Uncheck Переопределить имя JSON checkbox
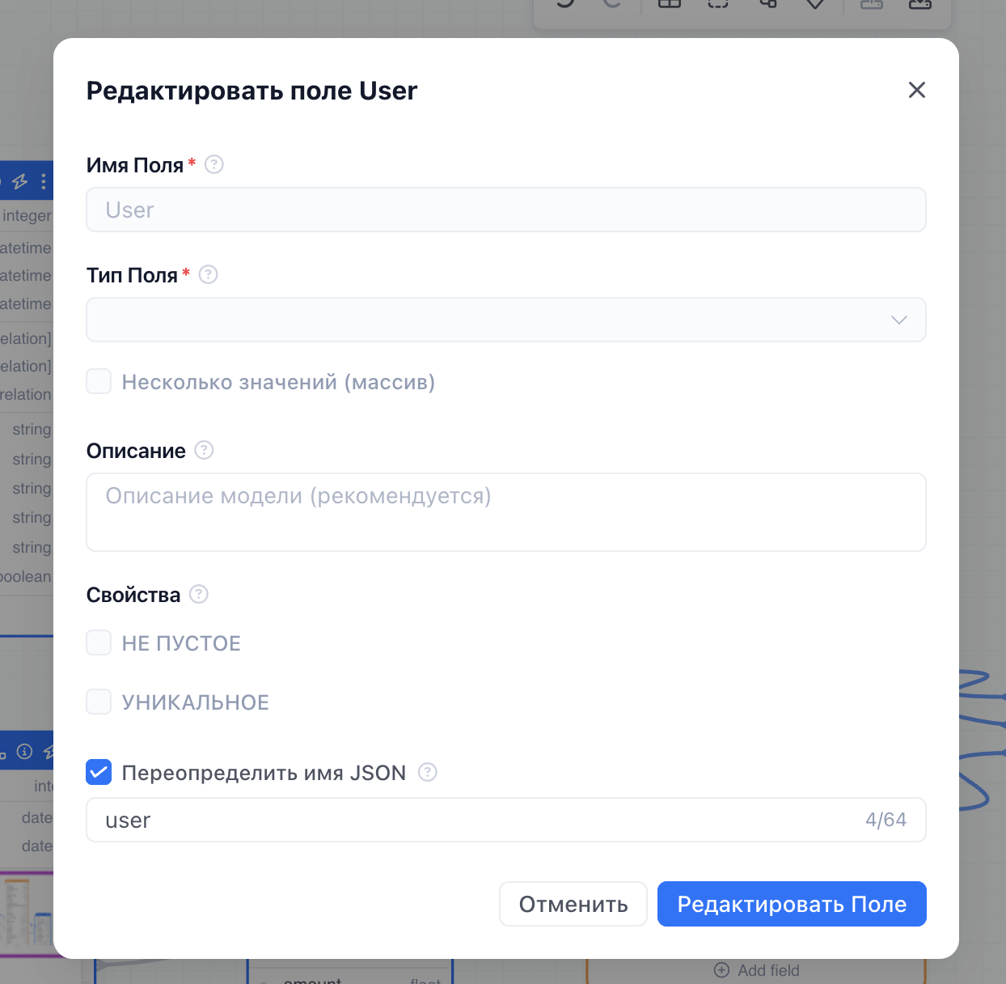 tap(99, 772)
